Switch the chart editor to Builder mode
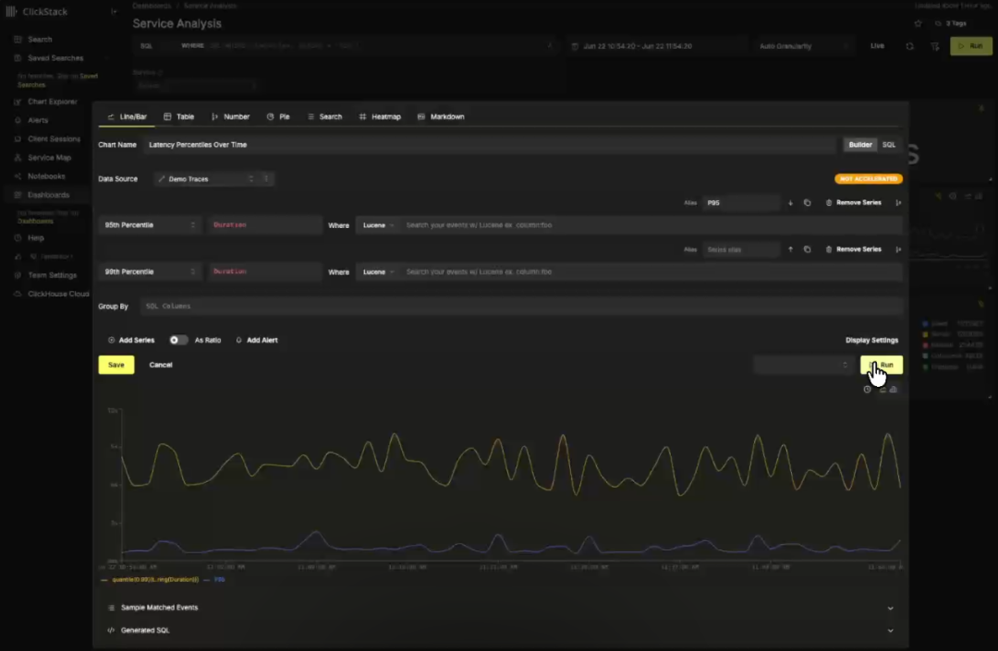This screenshot has width=998, height=651. click(860, 145)
